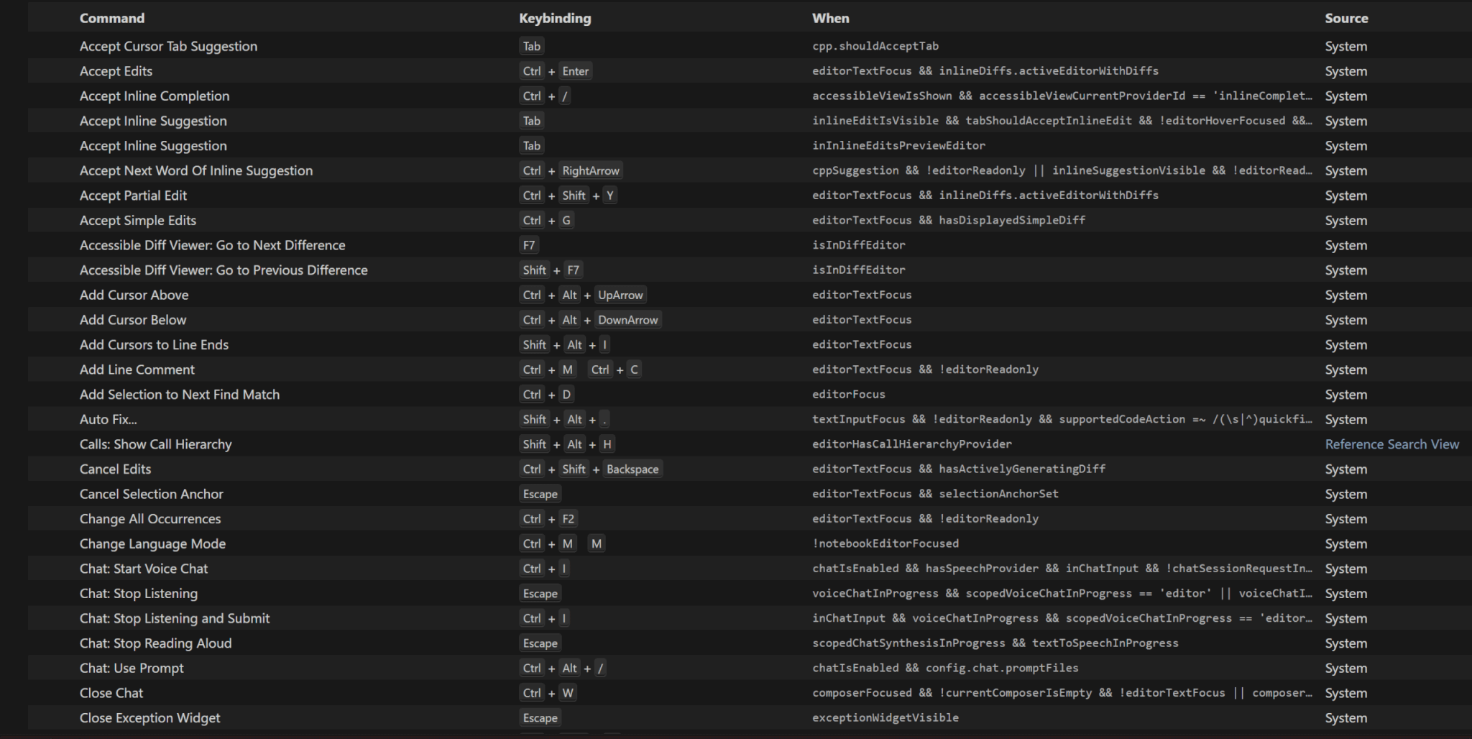Viewport: 1472px width, 739px height.
Task: Select the Accept Simple Edits command
Action: pyautogui.click(x=138, y=220)
